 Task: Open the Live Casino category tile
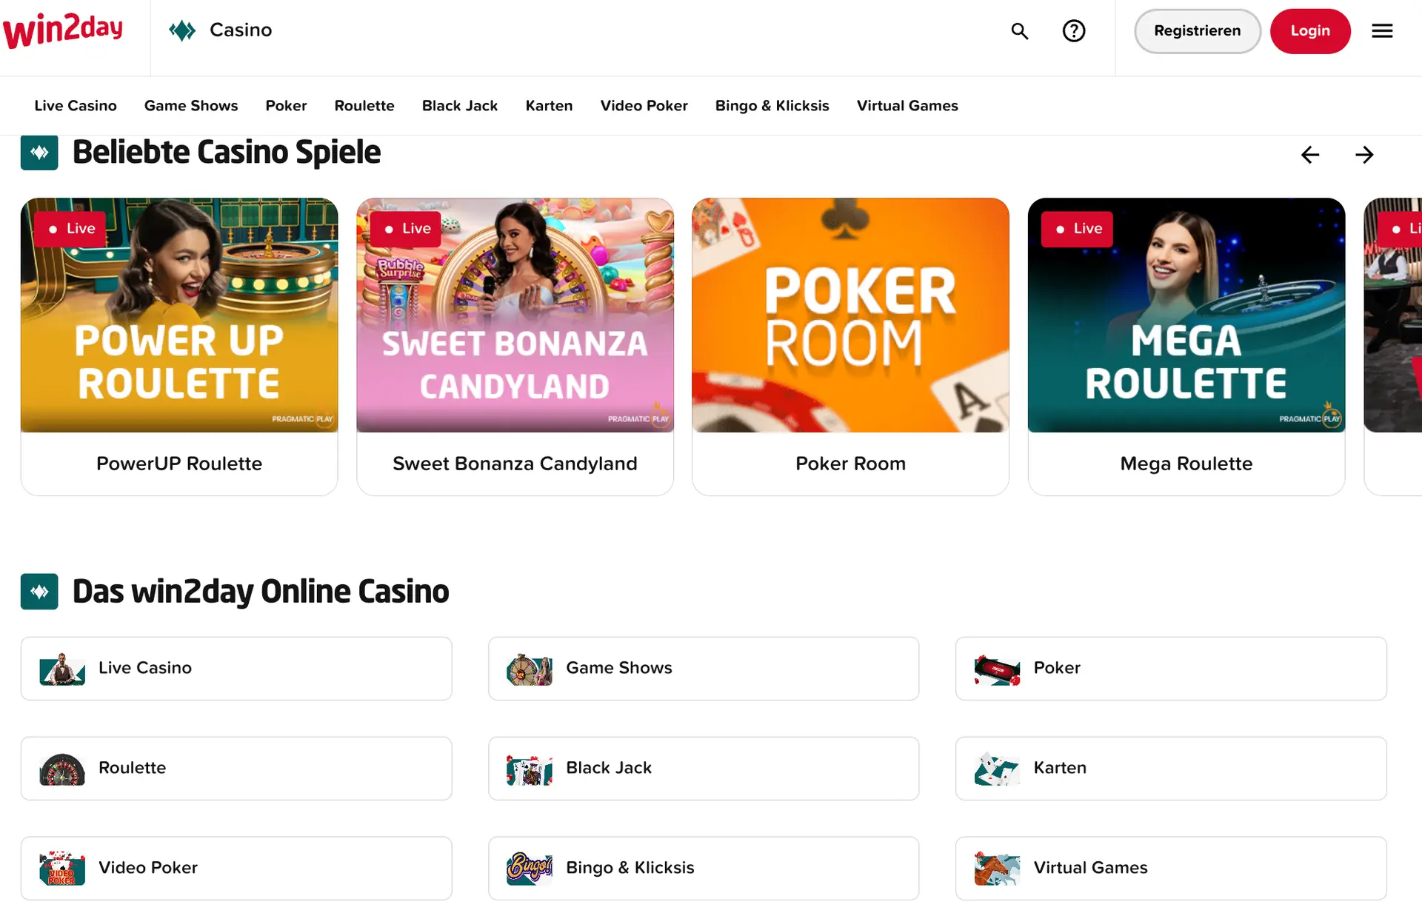pyautogui.click(x=236, y=669)
